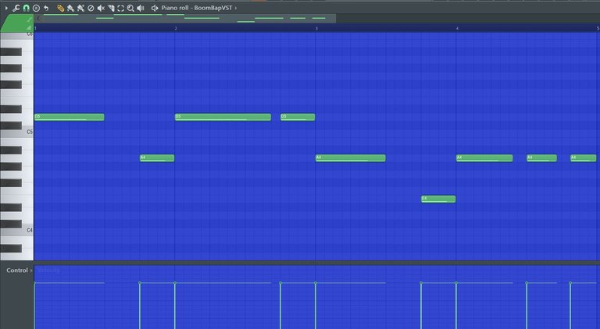The width and height of the screenshot is (600, 329).
Task: Expand the arrow after BoomBapVST title
Action: click(x=236, y=8)
